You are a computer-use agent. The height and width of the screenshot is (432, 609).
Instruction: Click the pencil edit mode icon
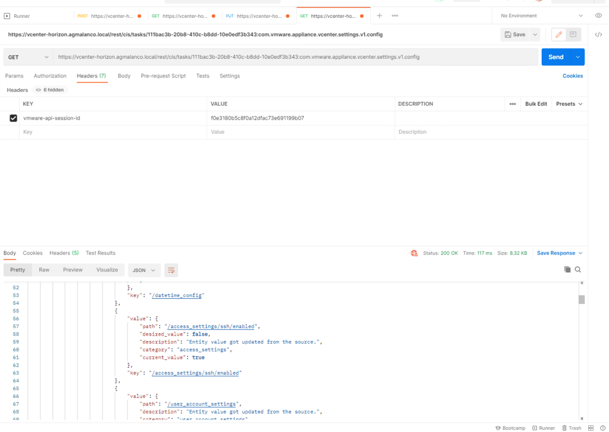pyautogui.click(x=558, y=35)
